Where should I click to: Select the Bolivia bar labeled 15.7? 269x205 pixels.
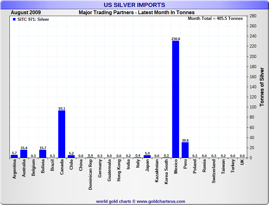point(43,154)
